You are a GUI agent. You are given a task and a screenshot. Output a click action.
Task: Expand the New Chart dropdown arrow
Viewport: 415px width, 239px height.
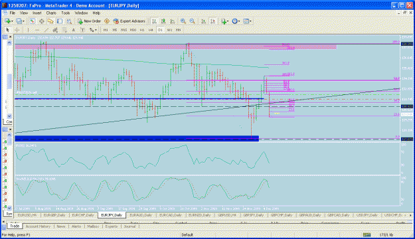(x=12, y=21)
